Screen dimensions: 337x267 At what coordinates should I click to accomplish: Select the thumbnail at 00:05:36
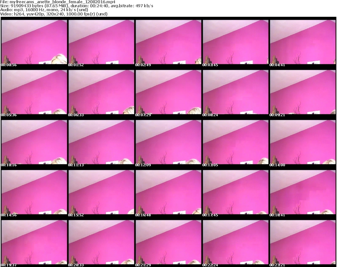pos(34,92)
